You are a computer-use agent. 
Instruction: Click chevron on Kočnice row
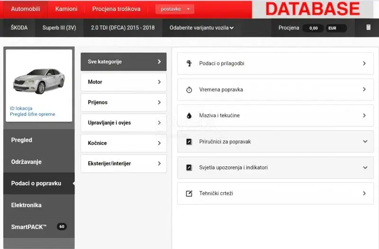pyautogui.click(x=159, y=143)
